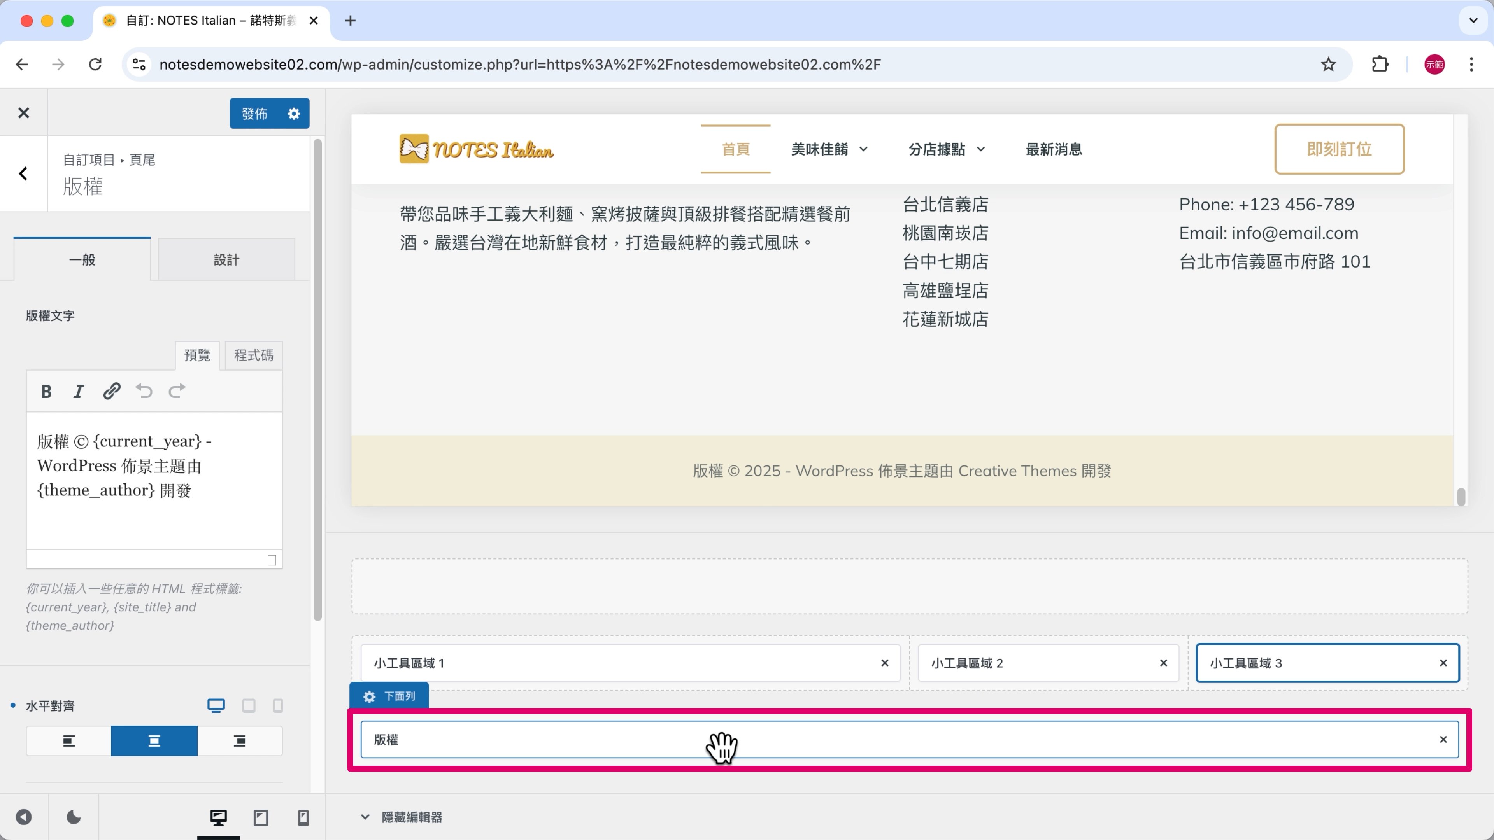
Task: Switch to the 設計 tab
Action: point(226,259)
